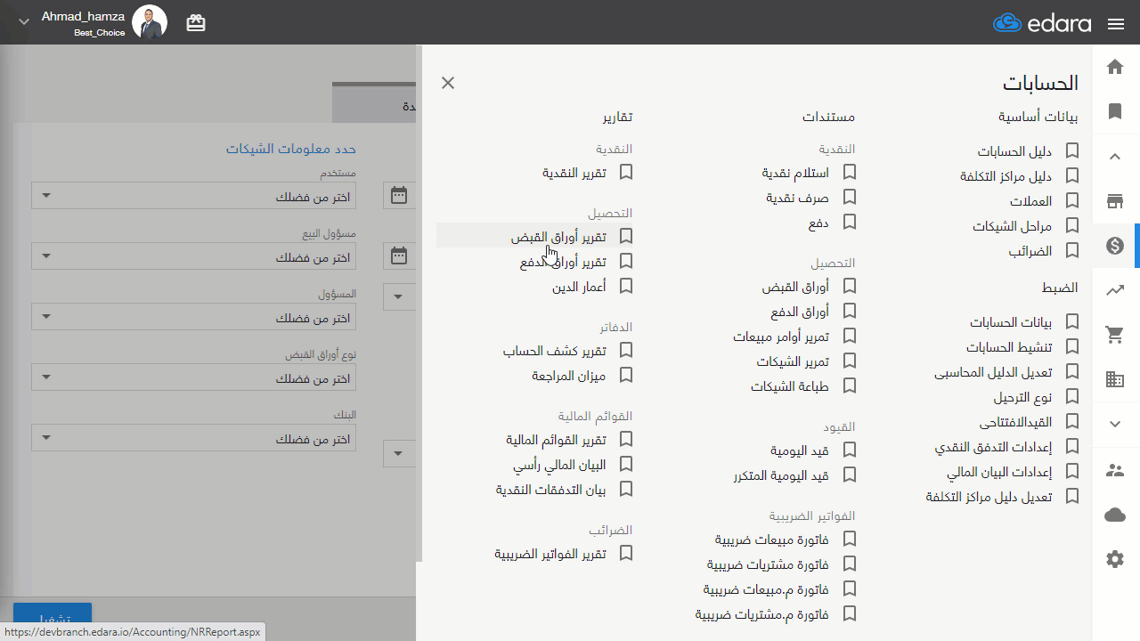The width and height of the screenshot is (1140, 641).
Task: Close the الحسابات menu panel
Action: coord(448,83)
